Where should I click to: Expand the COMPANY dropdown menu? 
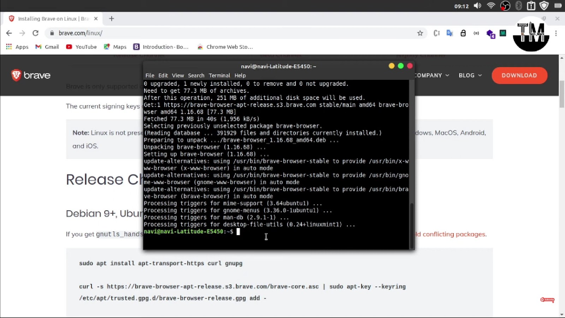point(431,75)
